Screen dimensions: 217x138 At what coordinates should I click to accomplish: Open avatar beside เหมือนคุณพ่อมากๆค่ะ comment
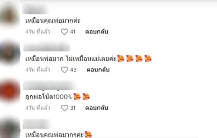point(10,128)
